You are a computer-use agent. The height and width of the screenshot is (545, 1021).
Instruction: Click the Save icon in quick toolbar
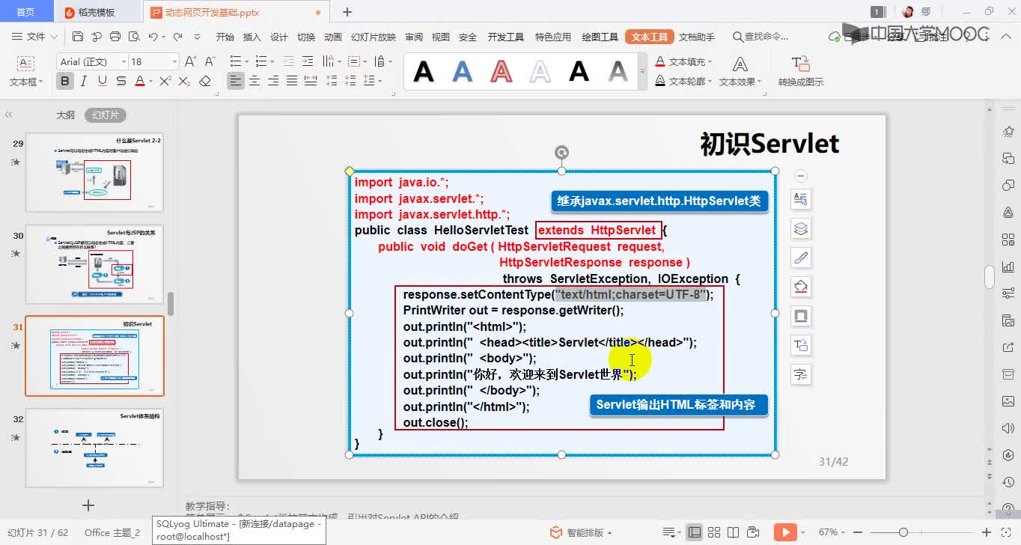(78, 37)
